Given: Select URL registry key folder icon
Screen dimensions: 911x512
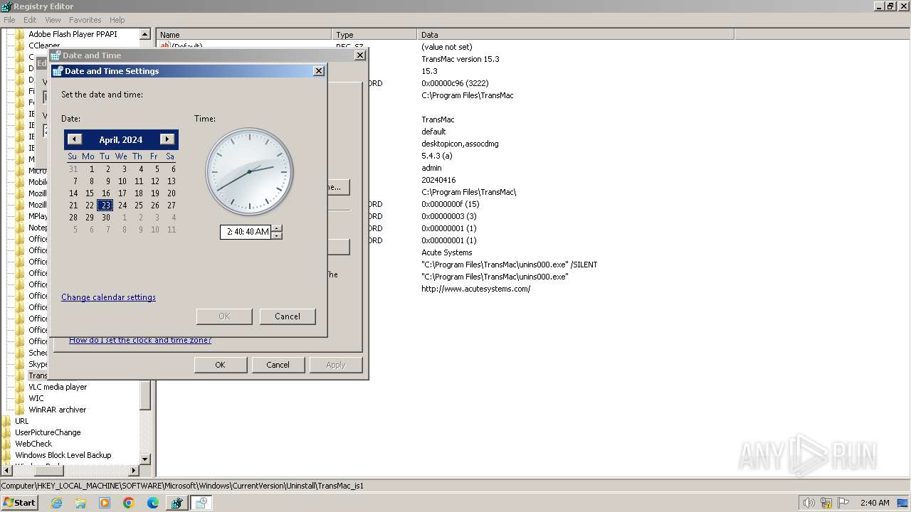Looking at the screenshot, I should tap(7, 421).
